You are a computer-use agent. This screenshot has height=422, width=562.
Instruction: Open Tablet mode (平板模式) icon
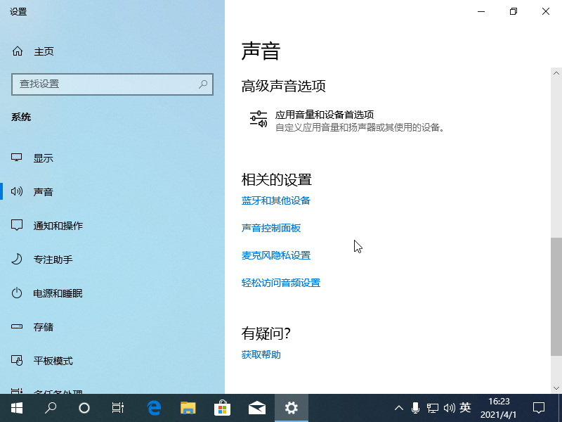[x=18, y=361]
